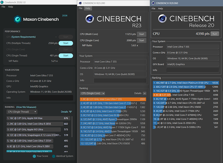Select R23 row 10 Intel Core i7-4850HQ
Viewport: 223px width, 163px height.
click(x=113, y=136)
